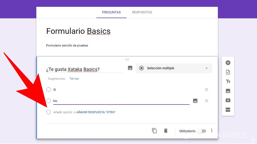This screenshot has width=257, height=144.
Task: Add a new section with the sidebar icon
Action: click(x=228, y=109)
